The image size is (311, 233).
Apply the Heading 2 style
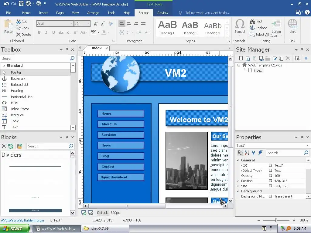click(190, 28)
